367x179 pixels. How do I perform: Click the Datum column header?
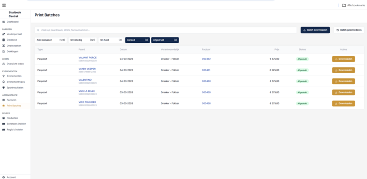[123, 50]
